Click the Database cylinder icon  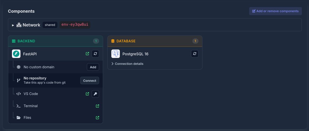[113, 41]
